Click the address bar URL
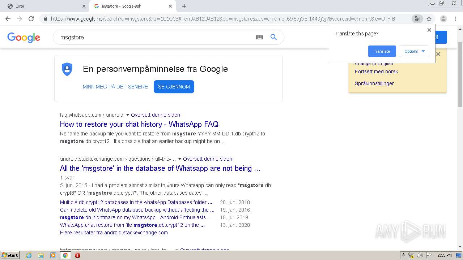The height and width of the screenshot is (260, 463). (223, 19)
